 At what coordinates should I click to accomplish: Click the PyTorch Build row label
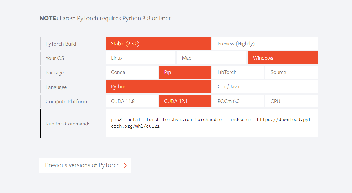tap(61, 44)
